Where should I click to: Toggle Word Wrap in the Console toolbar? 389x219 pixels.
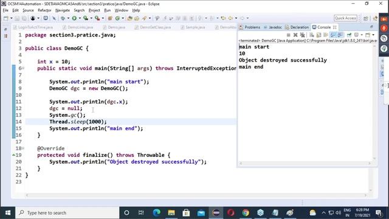click(326, 35)
